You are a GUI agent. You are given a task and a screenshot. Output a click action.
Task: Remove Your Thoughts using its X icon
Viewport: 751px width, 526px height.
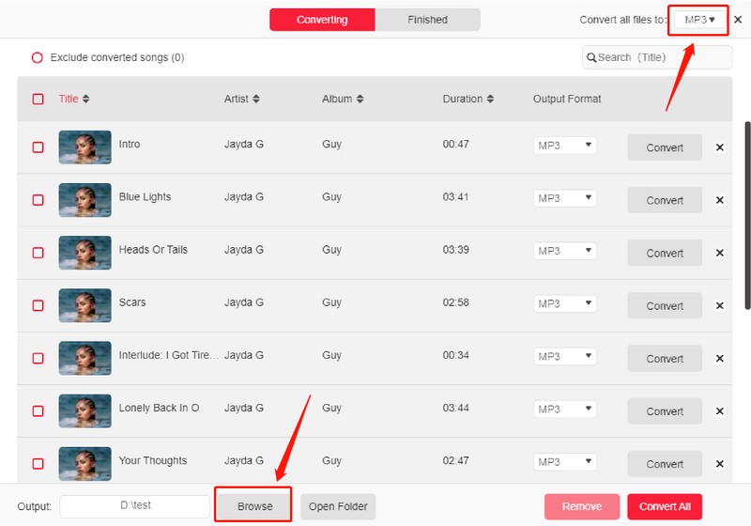coord(719,464)
